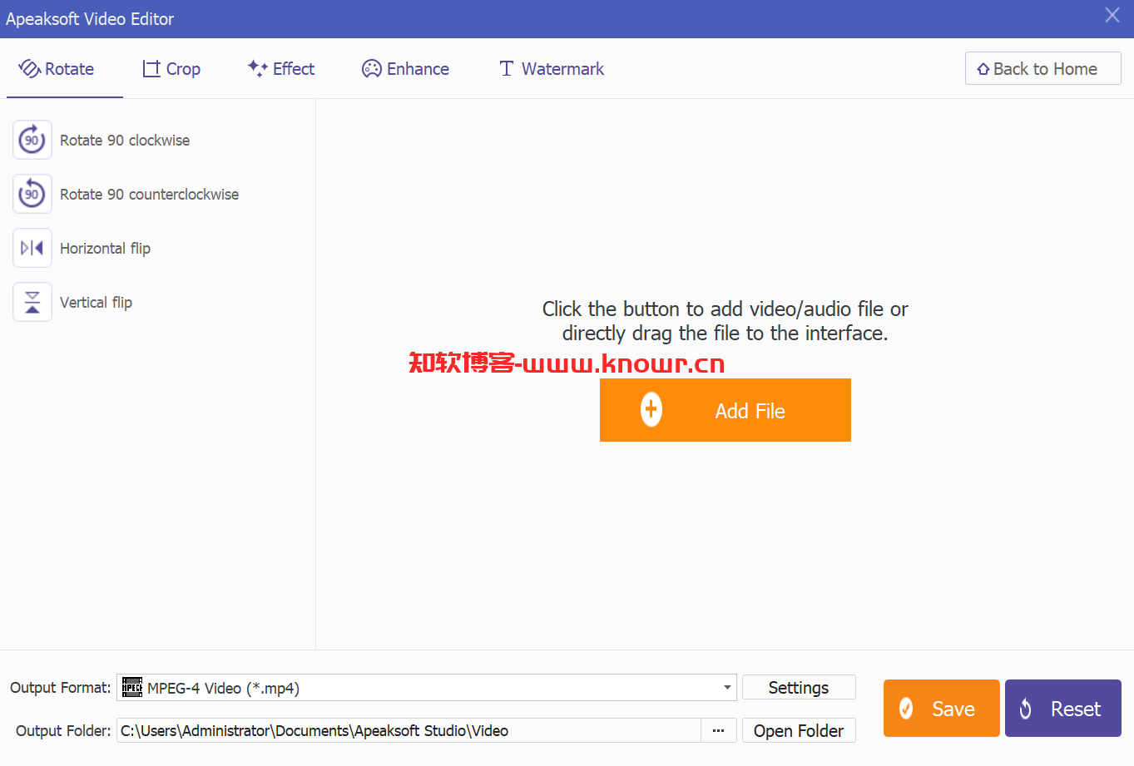This screenshot has height=766, width=1134.
Task: Click the Output Folder path field
Action: 409,730
